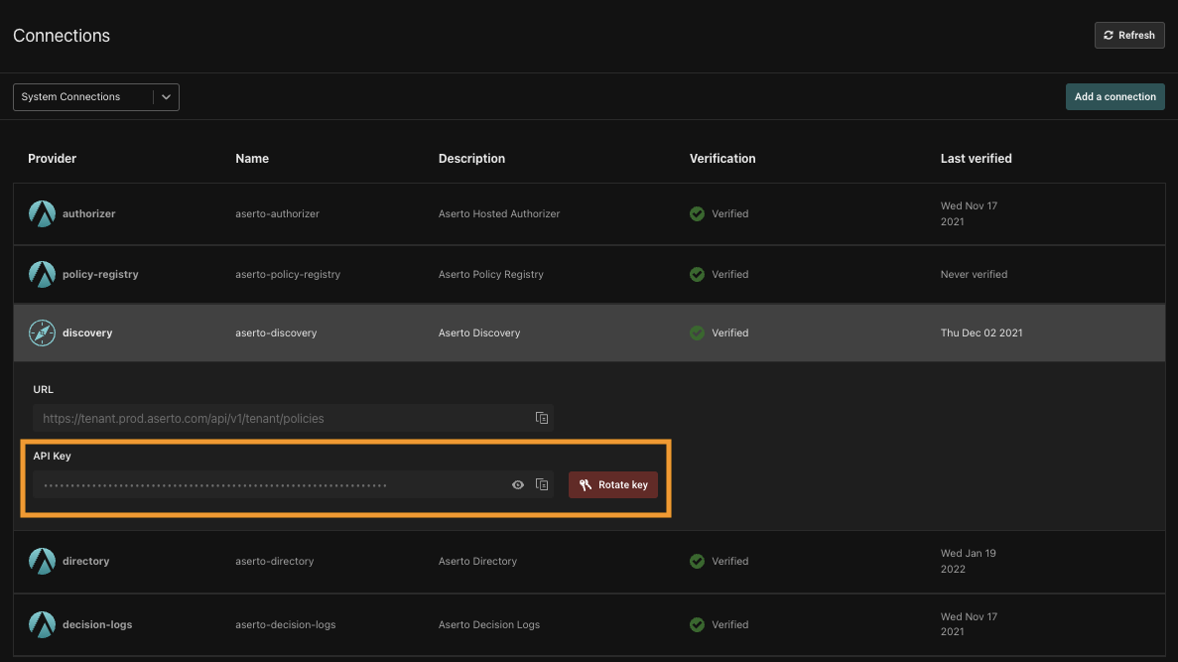Click the Rotate key button

point(613,484)
